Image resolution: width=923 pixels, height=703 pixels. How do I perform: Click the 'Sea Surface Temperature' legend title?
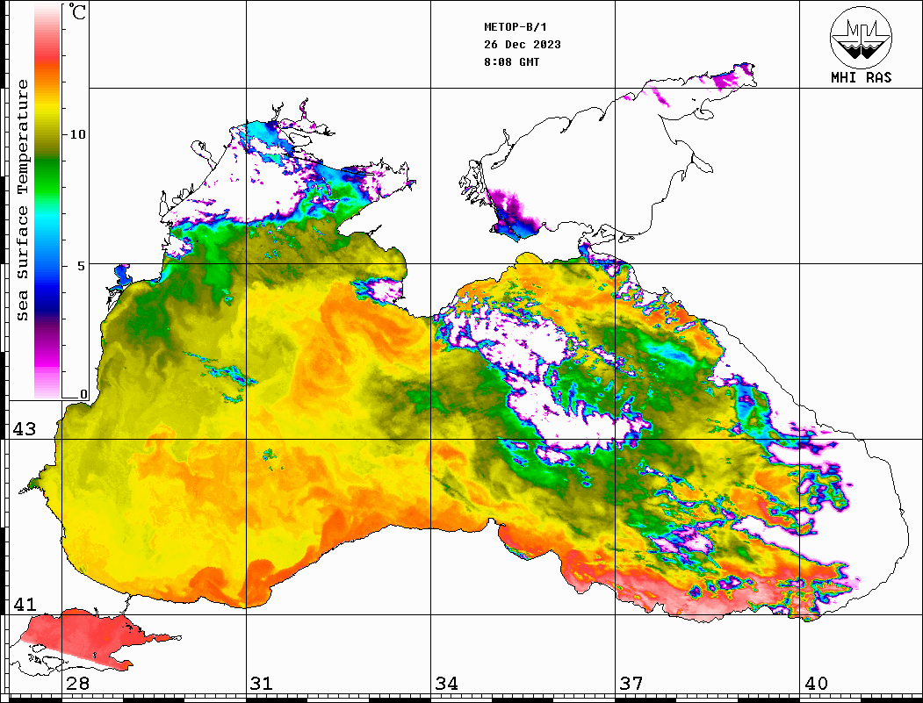[x=22, y=201]
